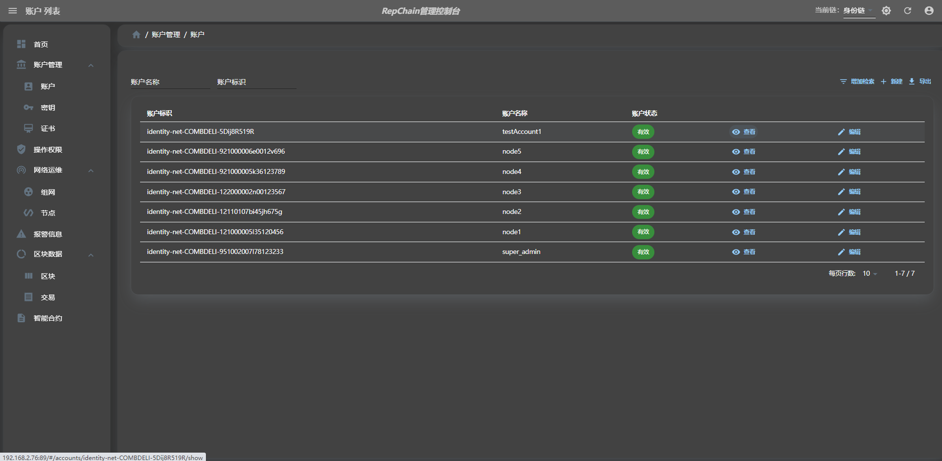Click eye view icon for node2
This screenshot has height=461, width=942.
[736, 212]
